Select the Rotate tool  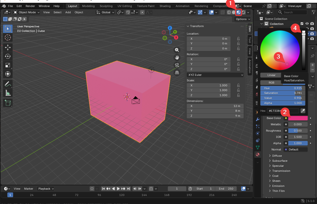[x=8, y=56]
